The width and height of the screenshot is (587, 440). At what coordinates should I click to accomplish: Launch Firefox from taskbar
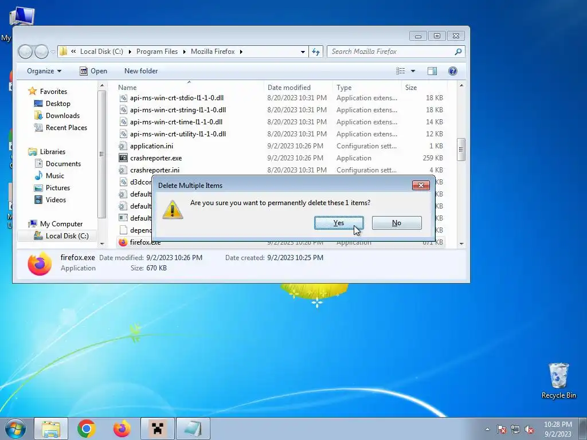coord(122,429)
